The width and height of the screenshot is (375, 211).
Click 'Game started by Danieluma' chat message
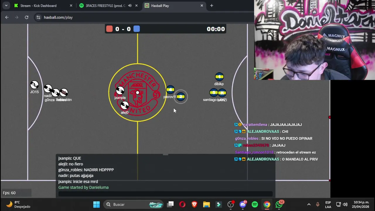pyautogui.click(x=83, y=187)
